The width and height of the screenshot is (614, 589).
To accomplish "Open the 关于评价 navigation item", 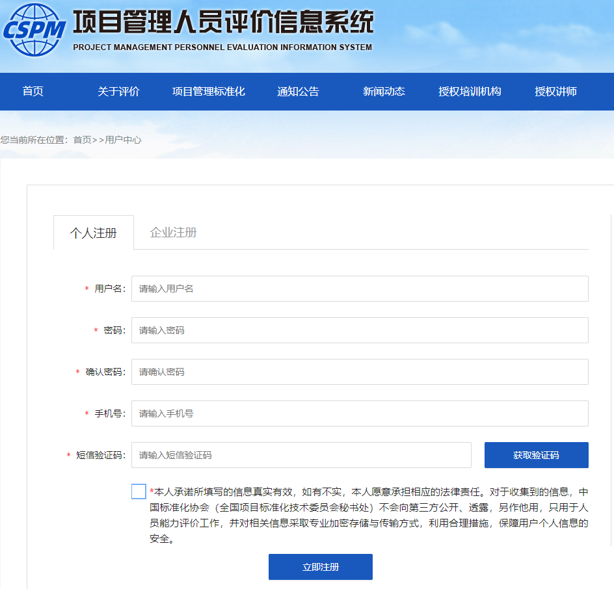I will coord(118,92).
